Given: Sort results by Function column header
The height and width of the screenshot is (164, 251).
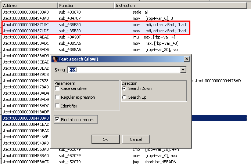Looking at the screenshot, I should pos(86,6).
